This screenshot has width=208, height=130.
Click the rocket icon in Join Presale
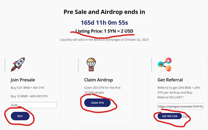(18, 64)
